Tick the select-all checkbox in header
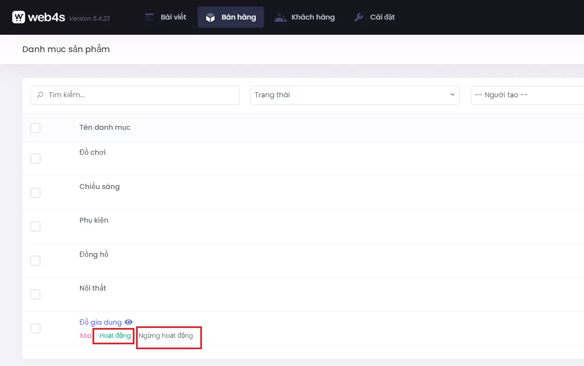Image resolution: width=584 pixels, height=366 pixels. (35, 128)
